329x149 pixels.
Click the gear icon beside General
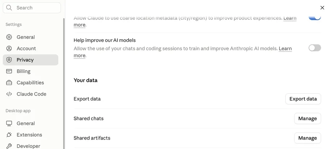9,37
